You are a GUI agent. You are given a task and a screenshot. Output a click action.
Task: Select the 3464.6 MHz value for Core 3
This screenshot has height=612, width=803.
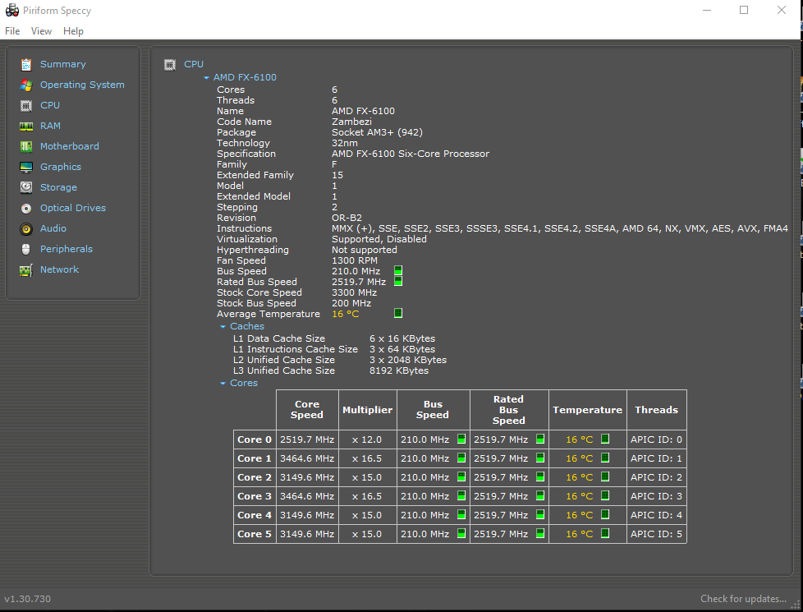tap(307, 496)
